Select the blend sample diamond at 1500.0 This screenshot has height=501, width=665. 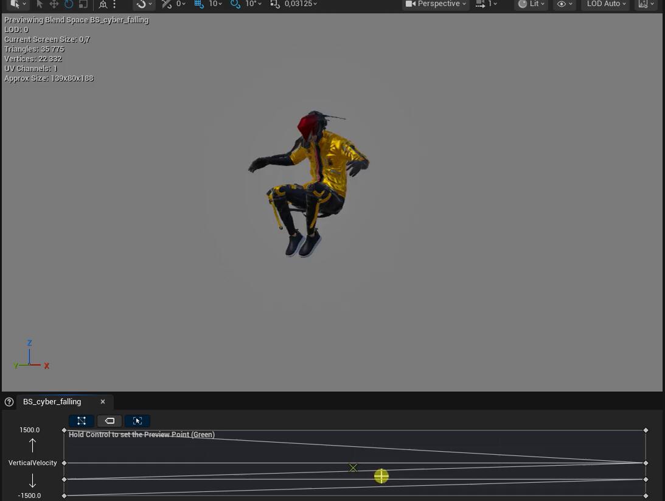tap(64, 430)
